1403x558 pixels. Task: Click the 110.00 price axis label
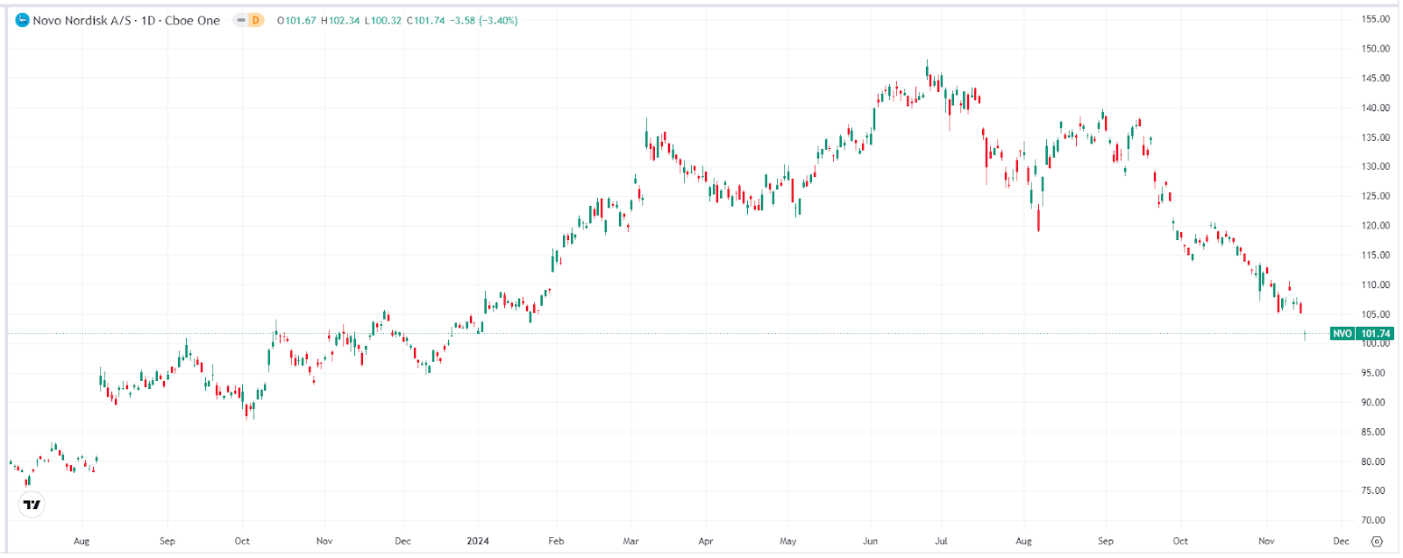1375,285
